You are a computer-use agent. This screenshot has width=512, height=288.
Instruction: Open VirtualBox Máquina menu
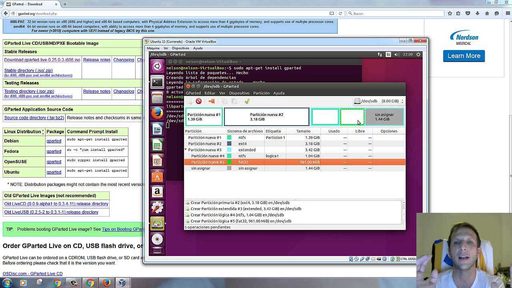tap(153, 48)
